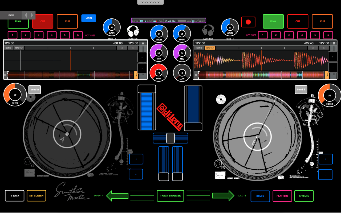
Task: Click the crossfader handle
Action: pos(170,138)
